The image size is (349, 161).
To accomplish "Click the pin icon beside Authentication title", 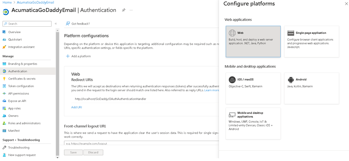I will coord(124,10).
